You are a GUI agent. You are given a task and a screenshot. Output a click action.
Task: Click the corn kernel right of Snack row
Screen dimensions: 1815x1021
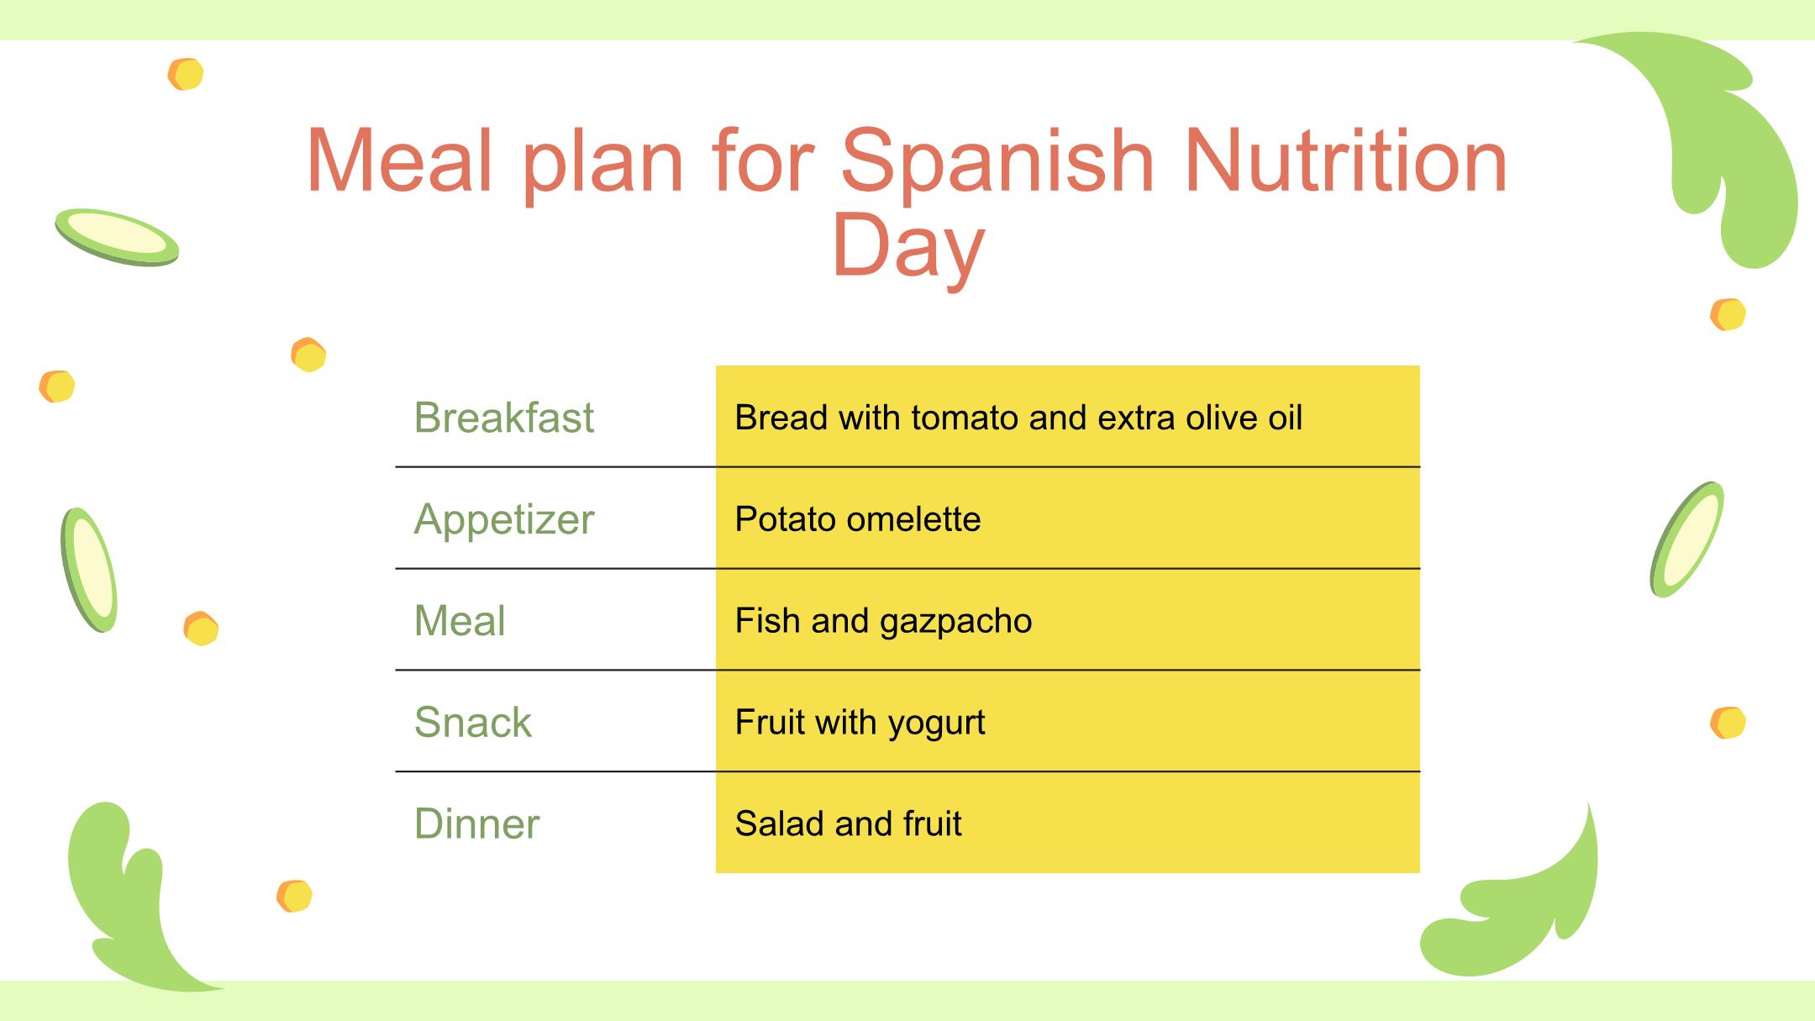pos(1728,723)
